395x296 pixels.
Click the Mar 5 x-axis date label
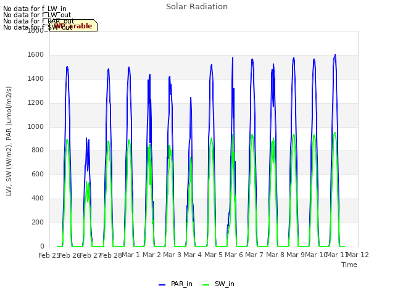214,255
